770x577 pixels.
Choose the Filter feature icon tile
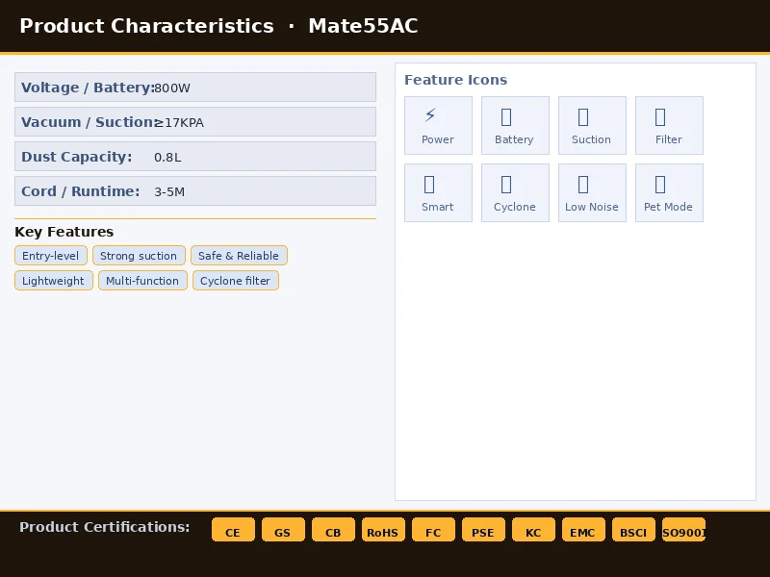click(669, 125)
